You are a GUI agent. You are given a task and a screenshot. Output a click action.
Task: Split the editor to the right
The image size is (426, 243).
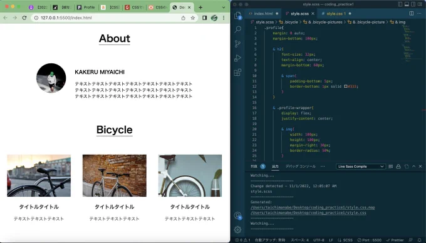(412, 13)
